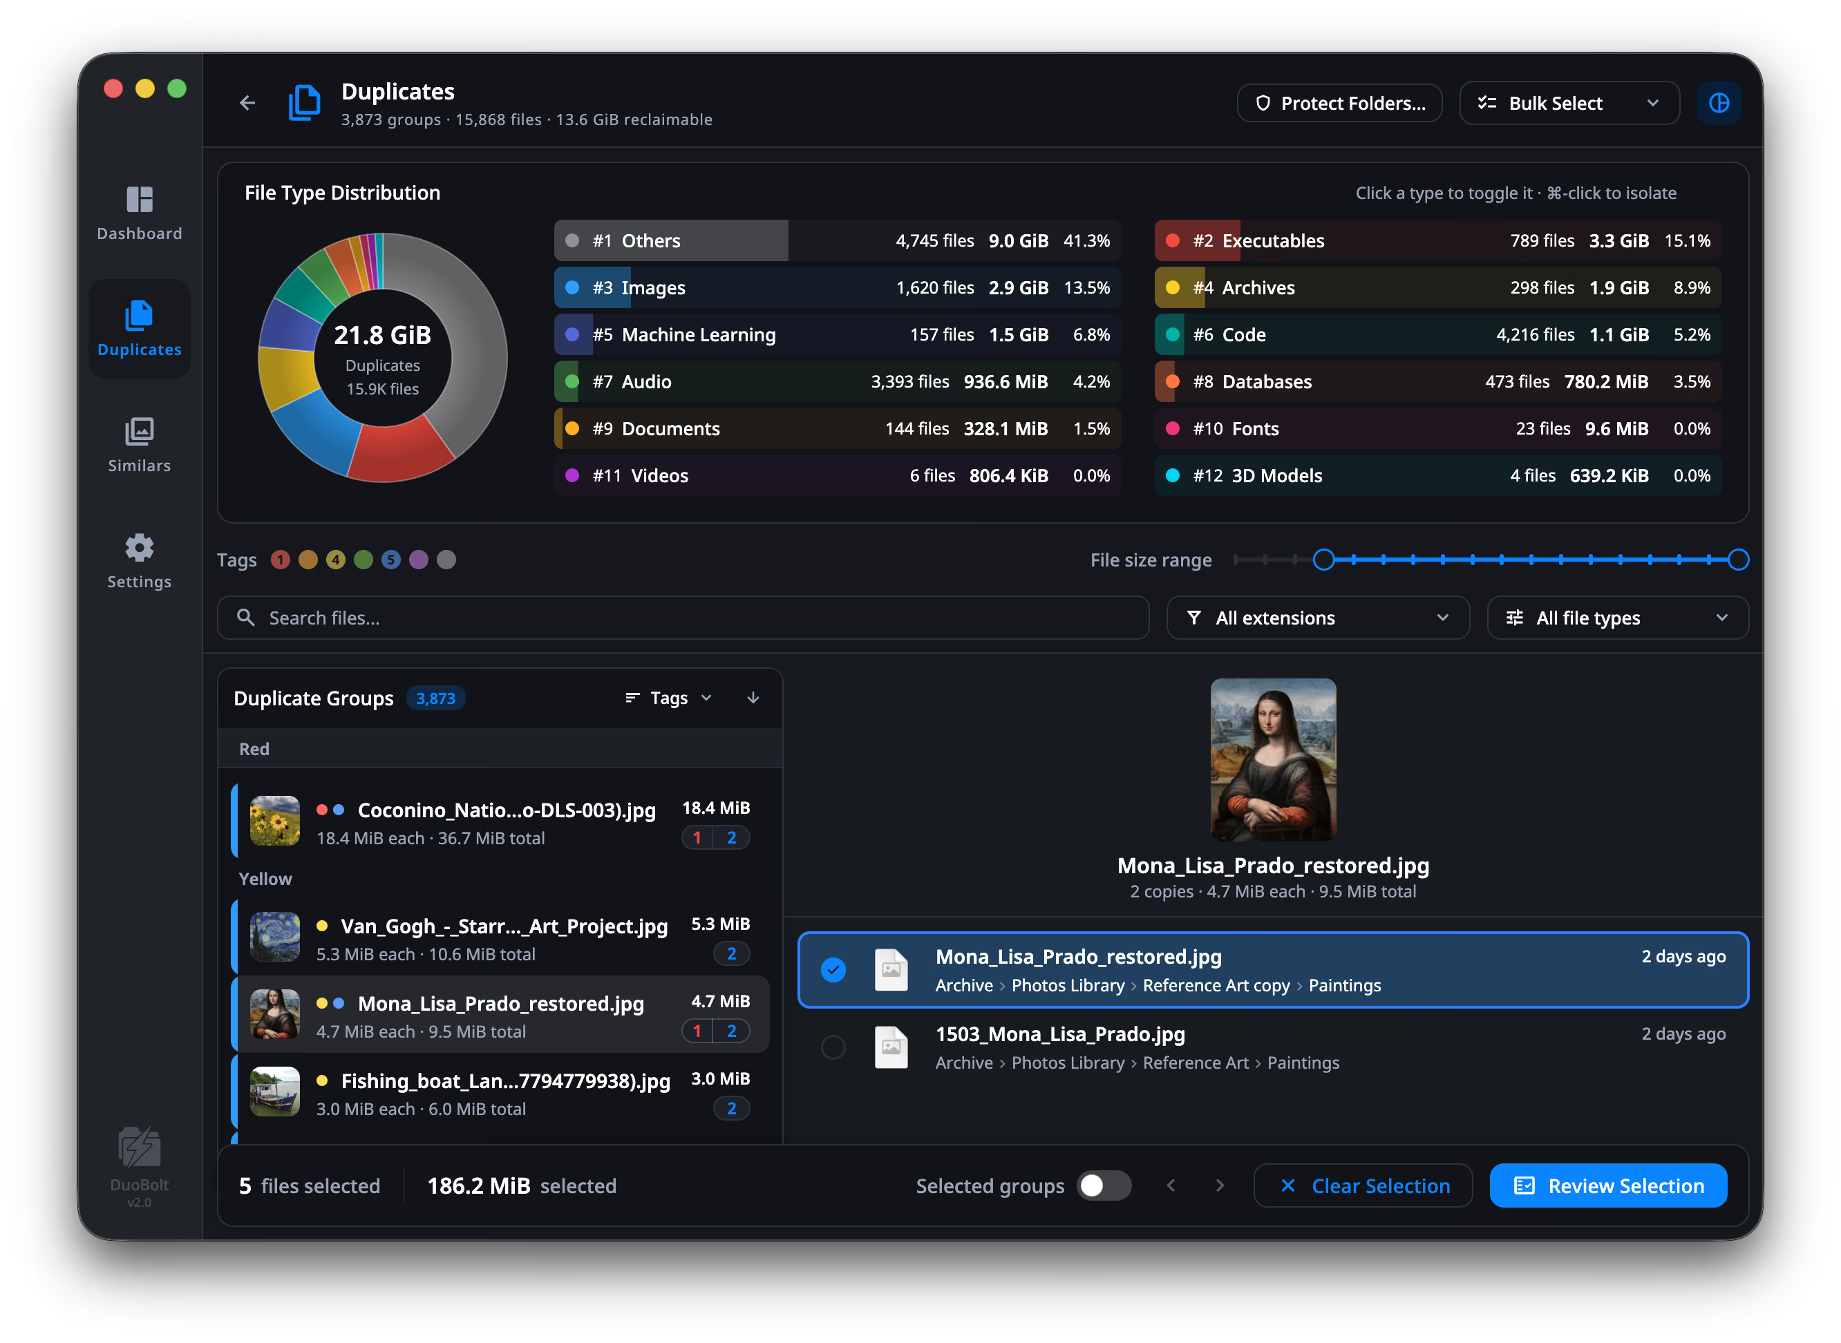Screen dimensions: 1841x1343
Task: Toggle the Machine Learning type row
Action: (x=838, y=335)
